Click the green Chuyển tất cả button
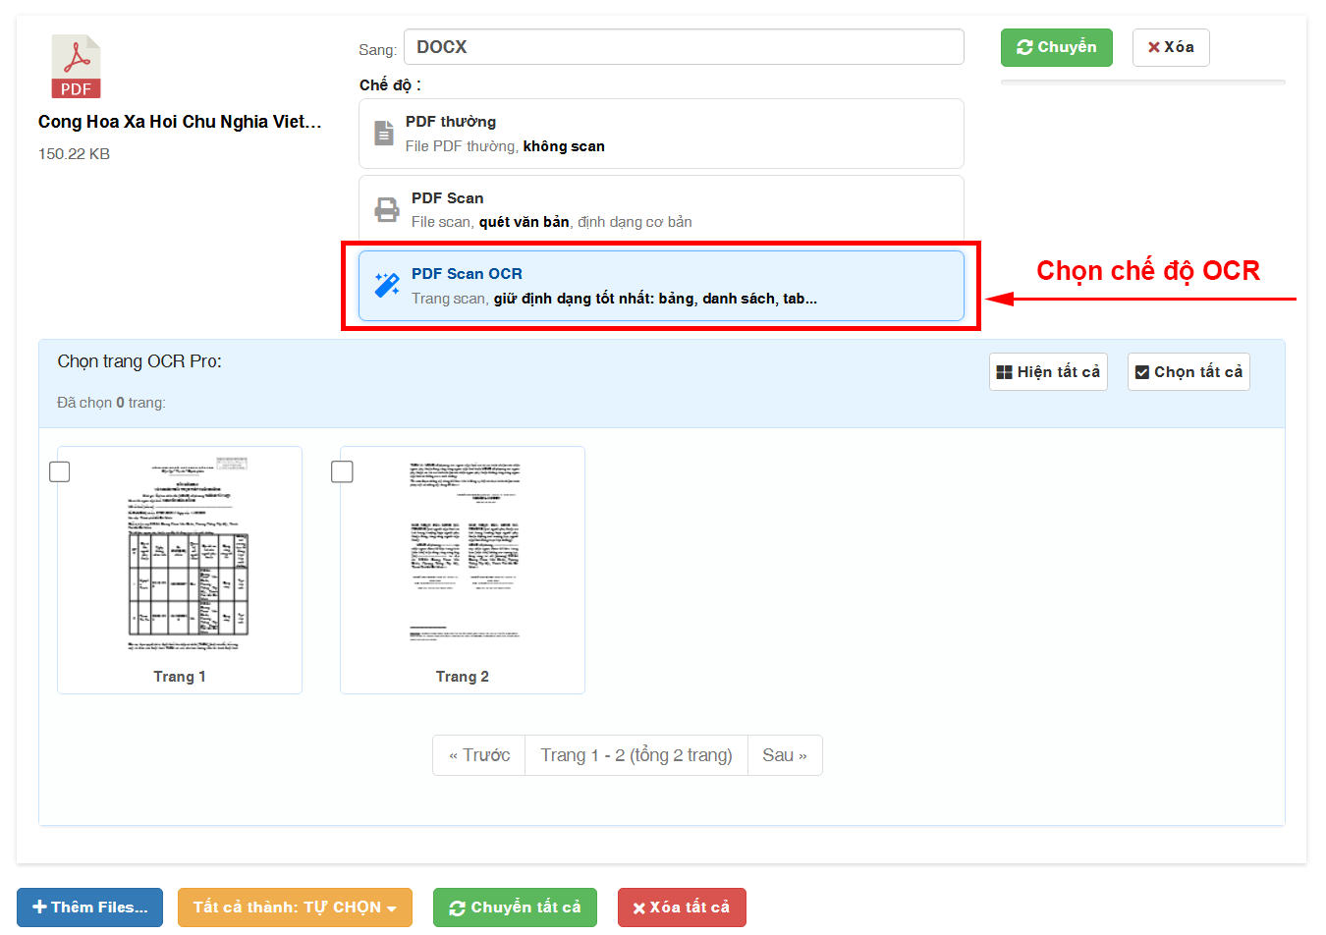Viewport: 1326px width, 935px height. tap(515, 907)
